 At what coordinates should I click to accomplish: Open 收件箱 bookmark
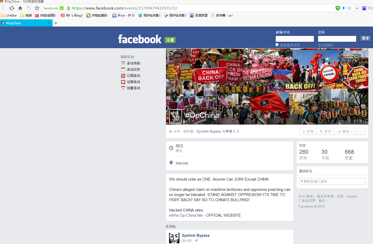click(222, 15)
